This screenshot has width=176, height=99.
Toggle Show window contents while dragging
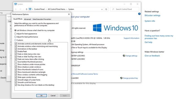16,75
